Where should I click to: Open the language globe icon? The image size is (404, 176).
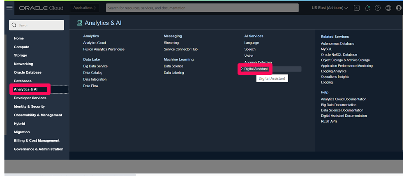(x=388, y=8)
